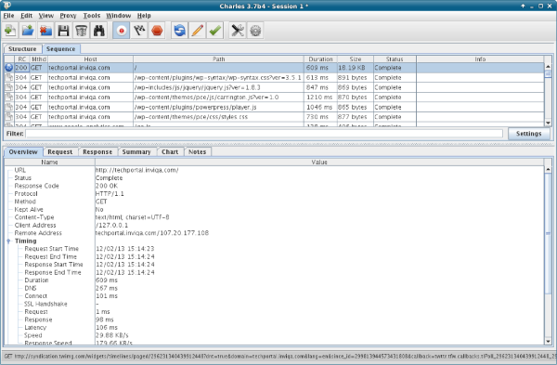Image resolution: width=557 pixels, height=365 pixels.
Task: Open a saved session via folder icon
Action: [28, 31]
